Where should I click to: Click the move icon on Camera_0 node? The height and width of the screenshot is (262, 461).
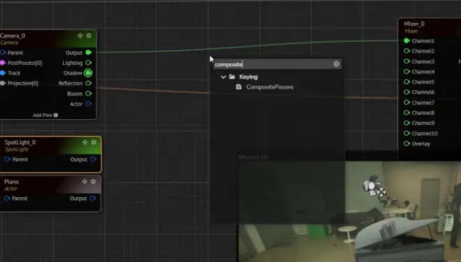pyautogui.click(x=80, y=36)
